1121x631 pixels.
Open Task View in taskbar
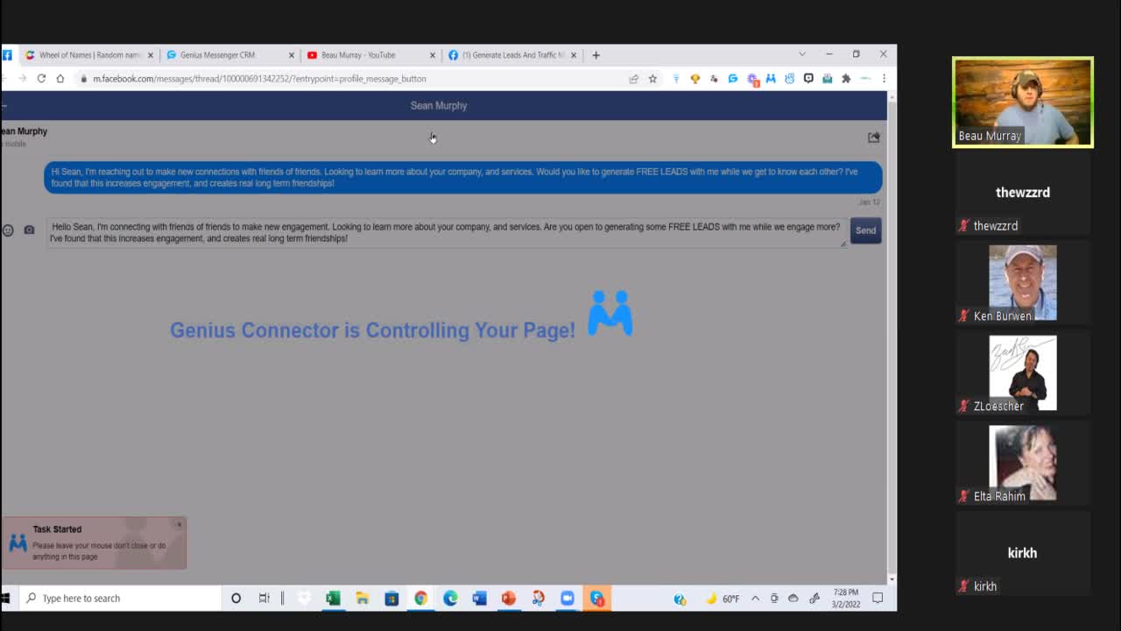pyautogui.click(x=264, y=599)
